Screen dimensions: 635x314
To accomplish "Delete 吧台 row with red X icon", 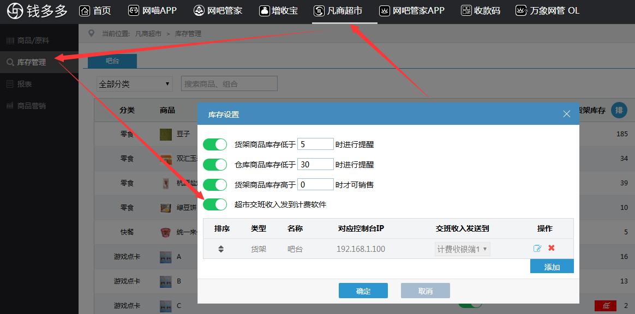I will coord(552,248).
